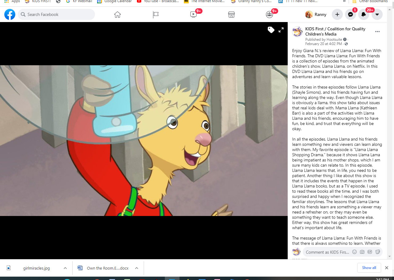Open the Marketplace storefront icon
Screen dimensions: 394x280
coord(231,14)
